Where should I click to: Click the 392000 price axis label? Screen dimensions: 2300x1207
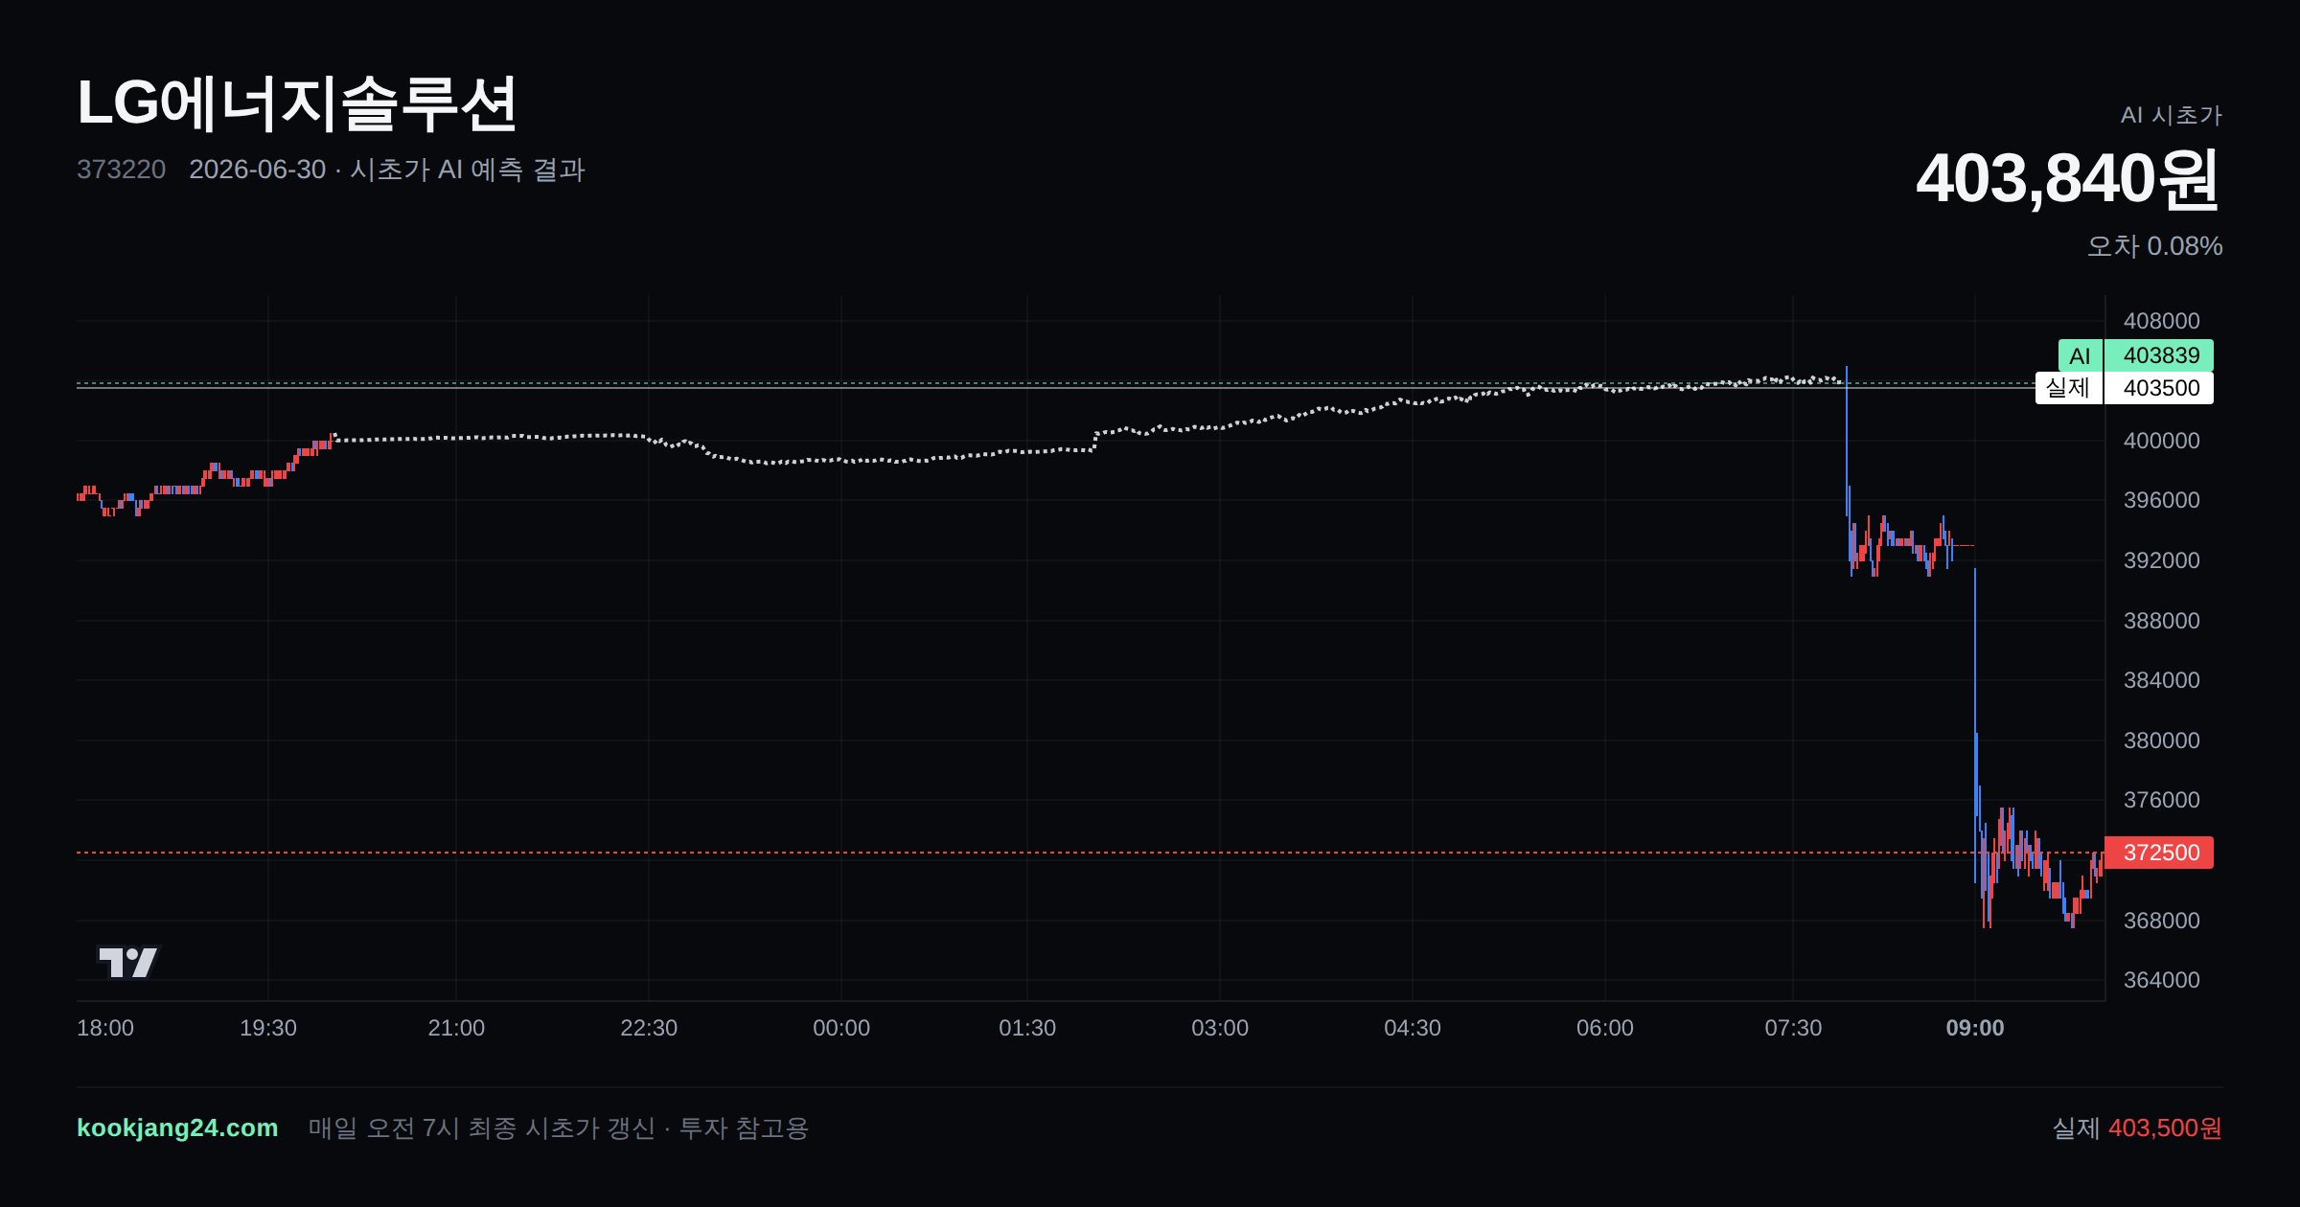coord(2161,560)
